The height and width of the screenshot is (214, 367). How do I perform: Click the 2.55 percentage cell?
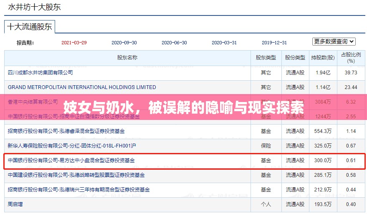click(351, 117)
